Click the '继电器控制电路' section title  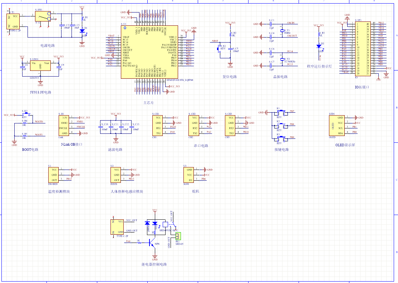pos(154,264)
